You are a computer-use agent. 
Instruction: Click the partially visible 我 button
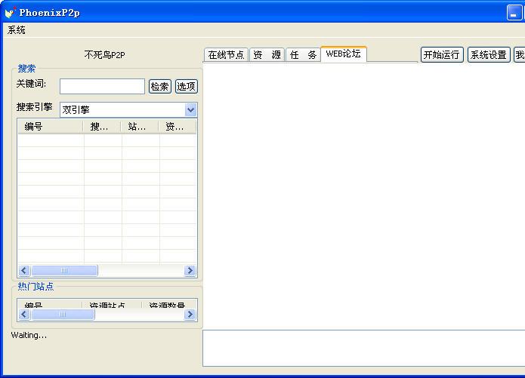520,54
